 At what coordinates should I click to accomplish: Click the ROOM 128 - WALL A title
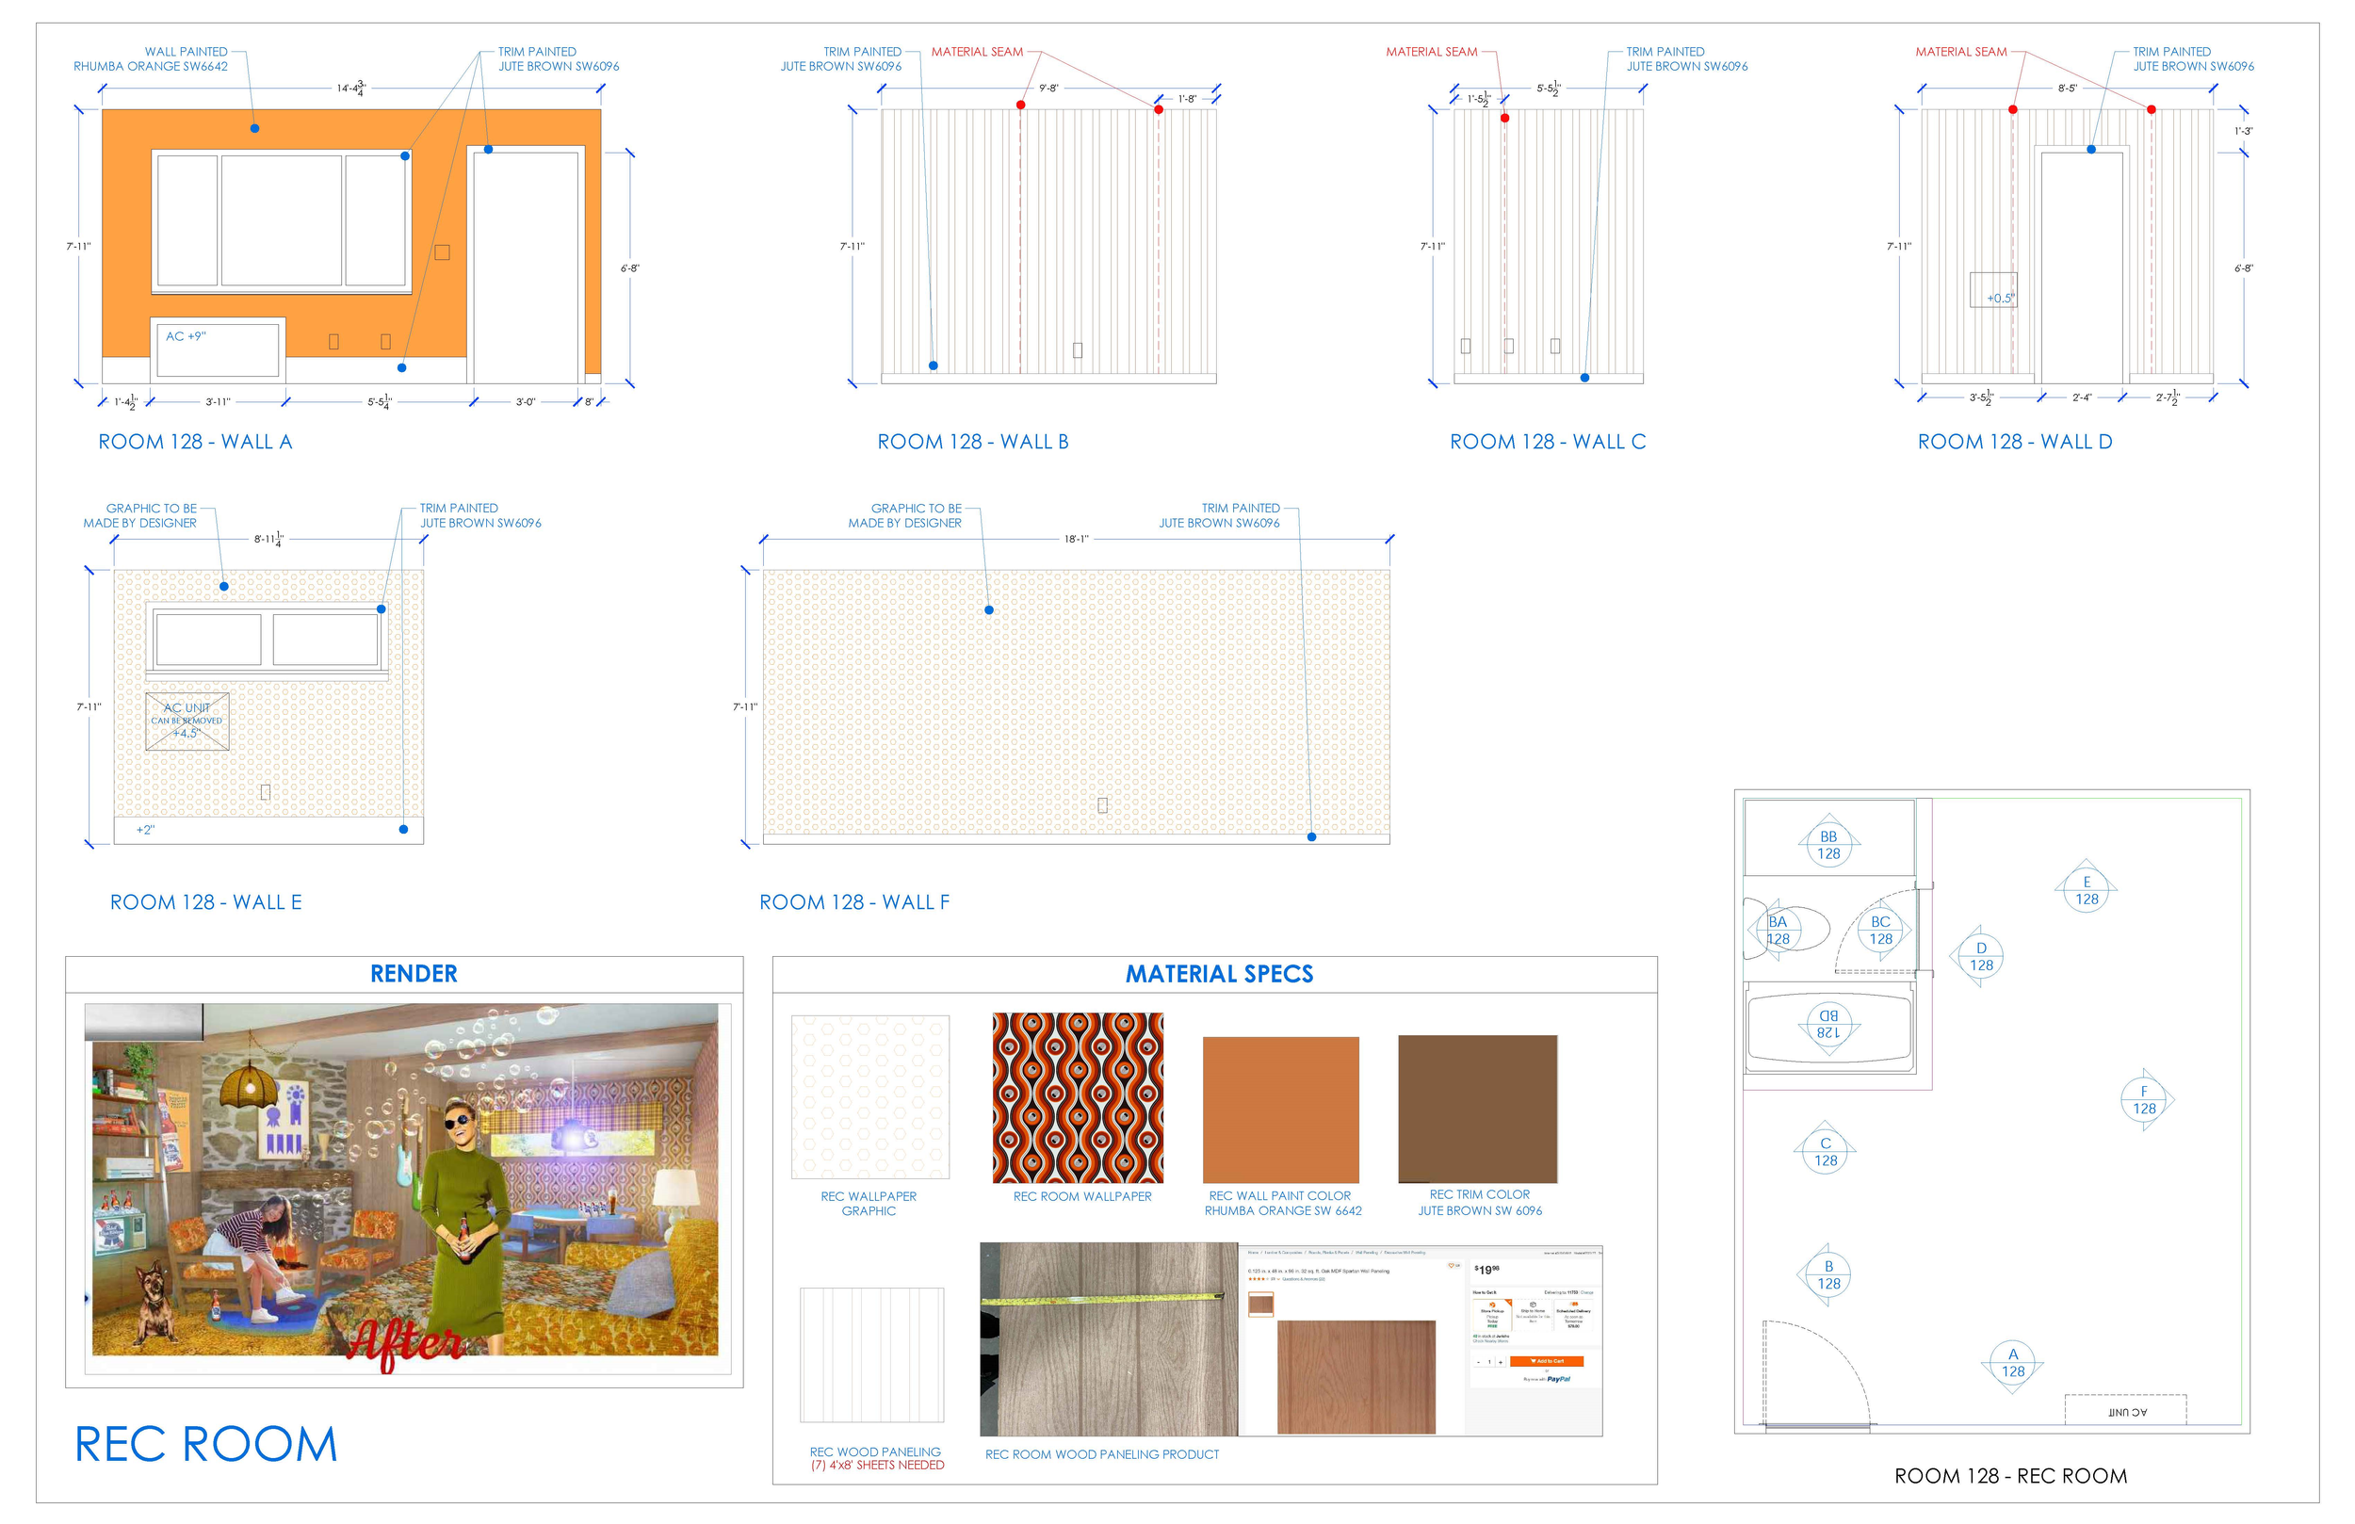[195, 442]
